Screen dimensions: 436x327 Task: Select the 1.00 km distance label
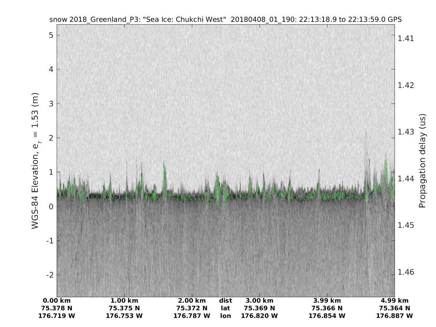point(124,300)
